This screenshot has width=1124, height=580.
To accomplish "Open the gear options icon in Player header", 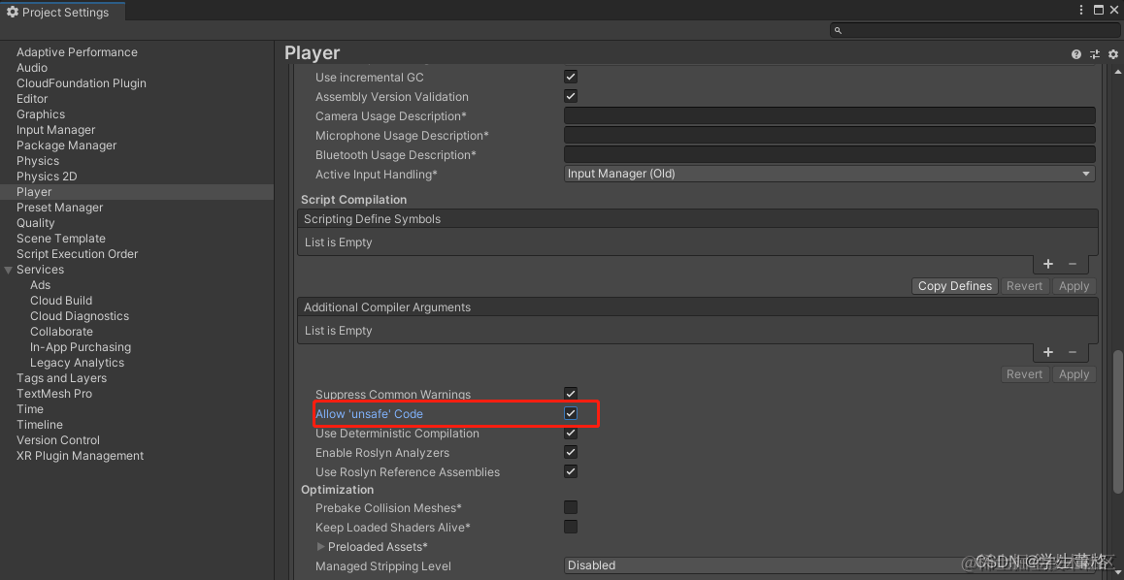I will 1112,53.
